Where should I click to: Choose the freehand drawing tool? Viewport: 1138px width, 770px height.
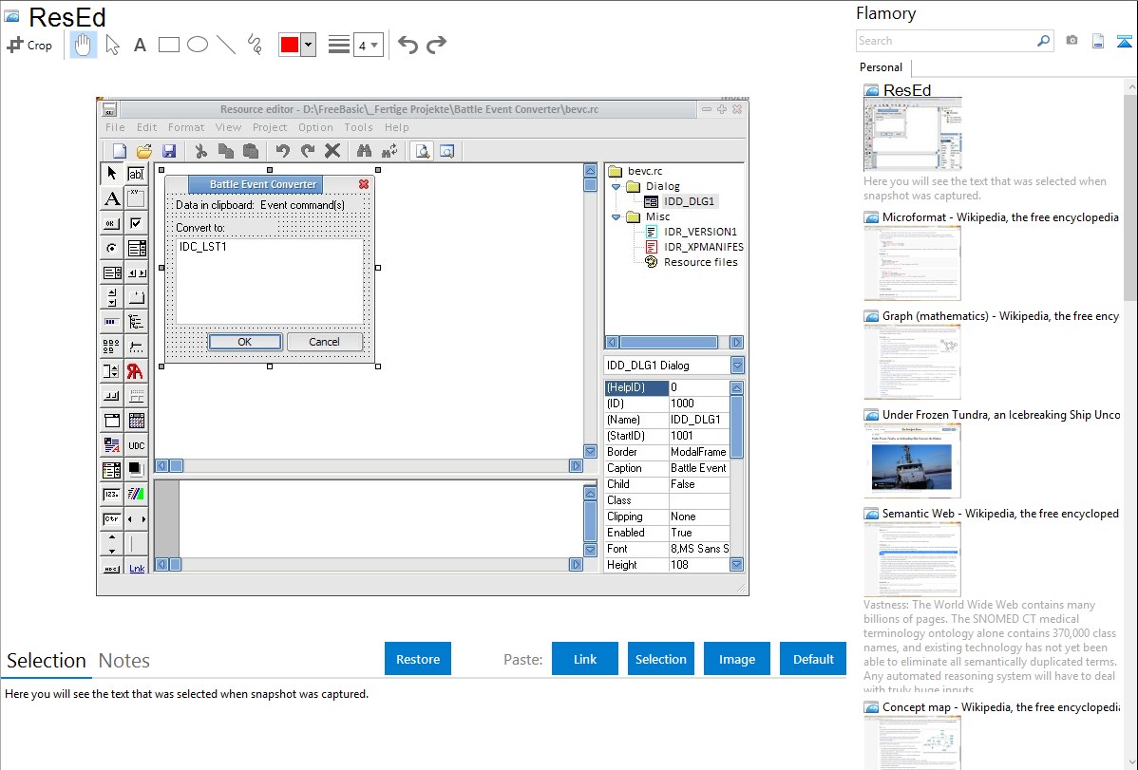255,45
